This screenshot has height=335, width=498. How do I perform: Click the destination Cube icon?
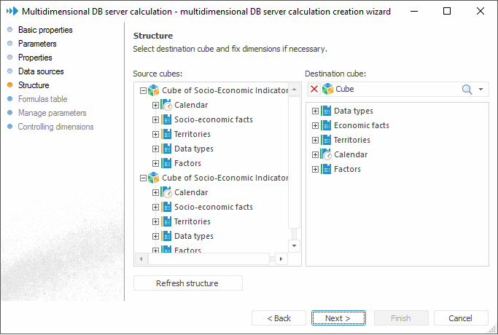(327, 89)
